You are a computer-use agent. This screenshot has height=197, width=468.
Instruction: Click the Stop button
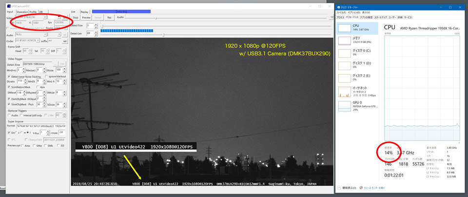[76, 18]
